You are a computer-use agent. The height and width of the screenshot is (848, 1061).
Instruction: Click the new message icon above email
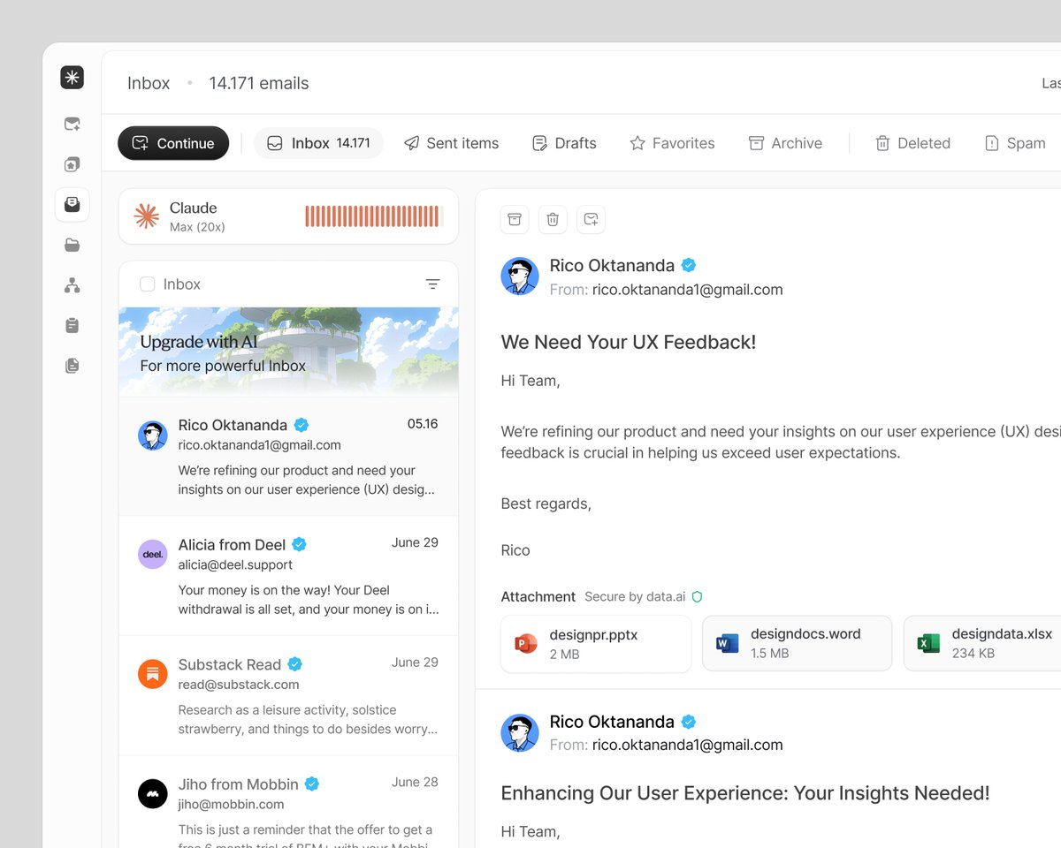pos(592,219)
